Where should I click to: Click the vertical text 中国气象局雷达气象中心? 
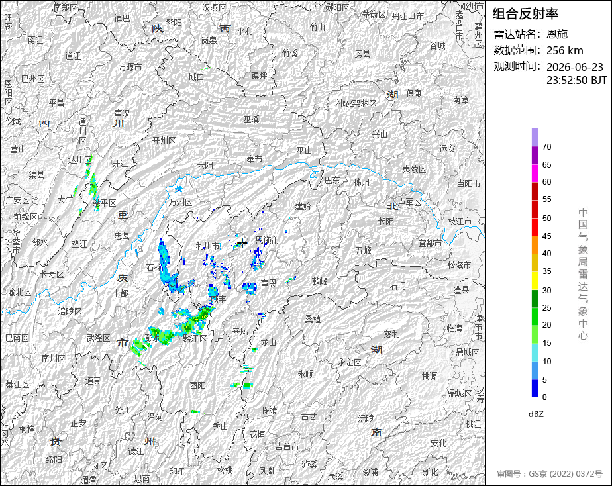[583, 274]
